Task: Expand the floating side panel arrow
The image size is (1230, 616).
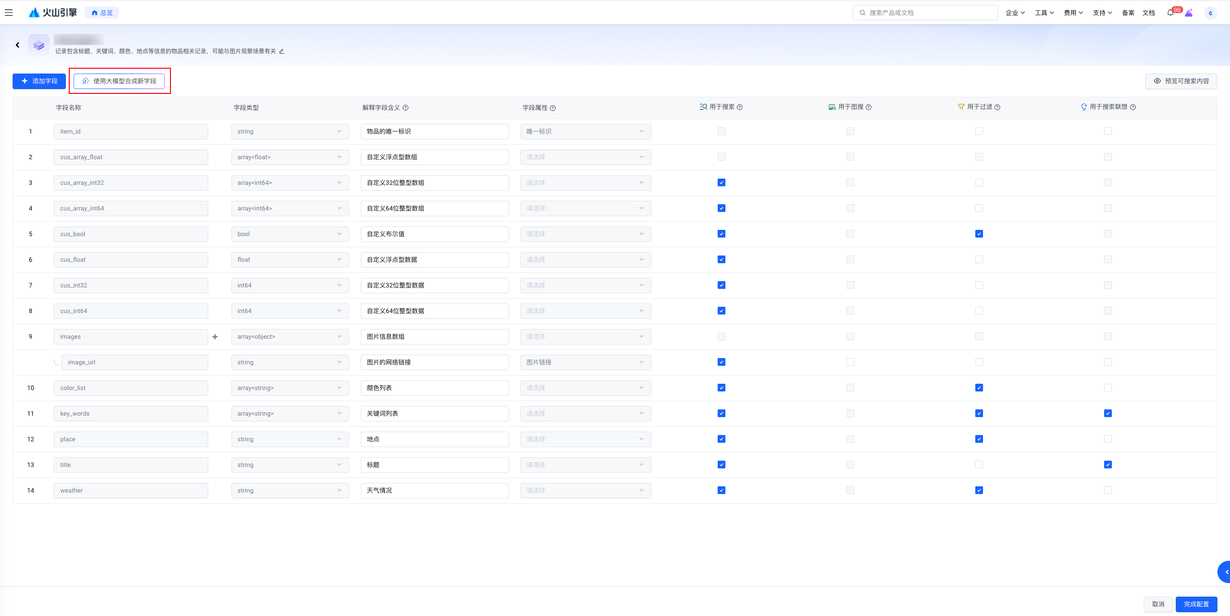Action: pos(1225,572)
